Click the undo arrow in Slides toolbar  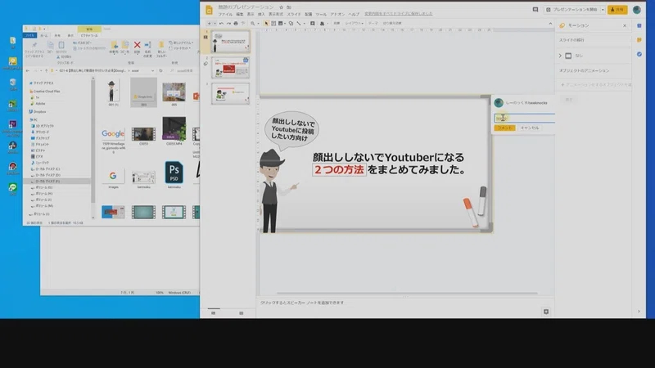click(x=221, y=24)
